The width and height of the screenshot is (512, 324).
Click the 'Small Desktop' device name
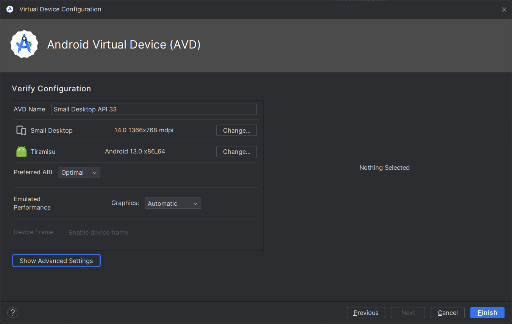[x=52, y=130]
